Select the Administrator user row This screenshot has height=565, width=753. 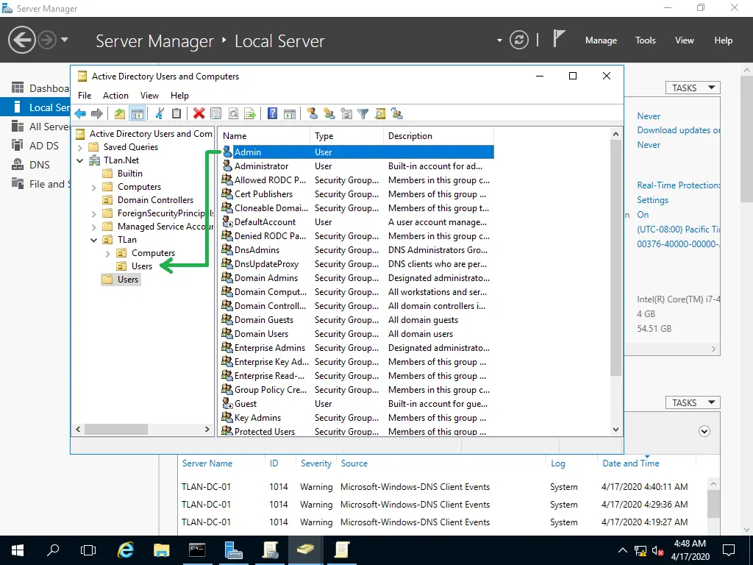357,166
